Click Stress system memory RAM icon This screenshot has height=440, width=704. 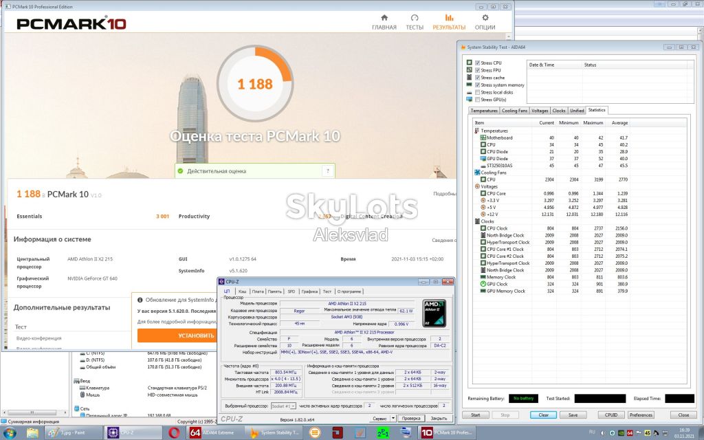coord(469,85)
